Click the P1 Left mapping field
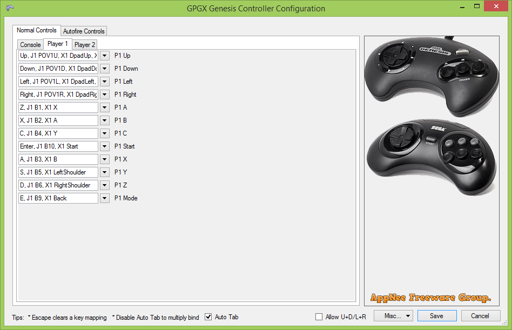The height and width of the screenshot is (330, 512). tap(58, 82)
